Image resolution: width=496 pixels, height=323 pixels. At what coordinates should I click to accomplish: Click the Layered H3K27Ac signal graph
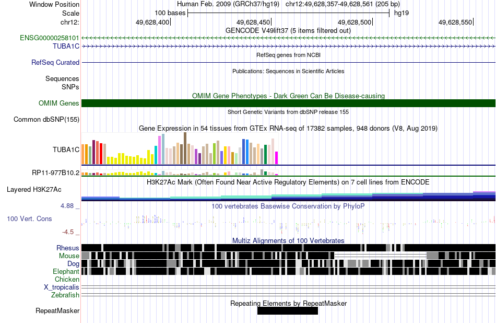[289, 196]
